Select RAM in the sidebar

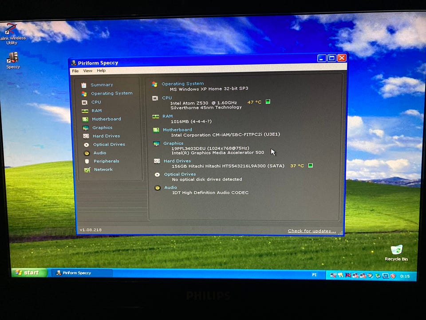click(96, 111)
